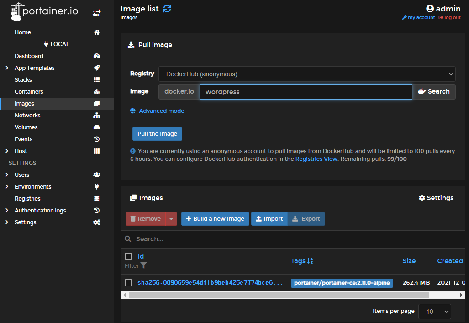
Task: Click the red Remove button
Action: [146, 219]
